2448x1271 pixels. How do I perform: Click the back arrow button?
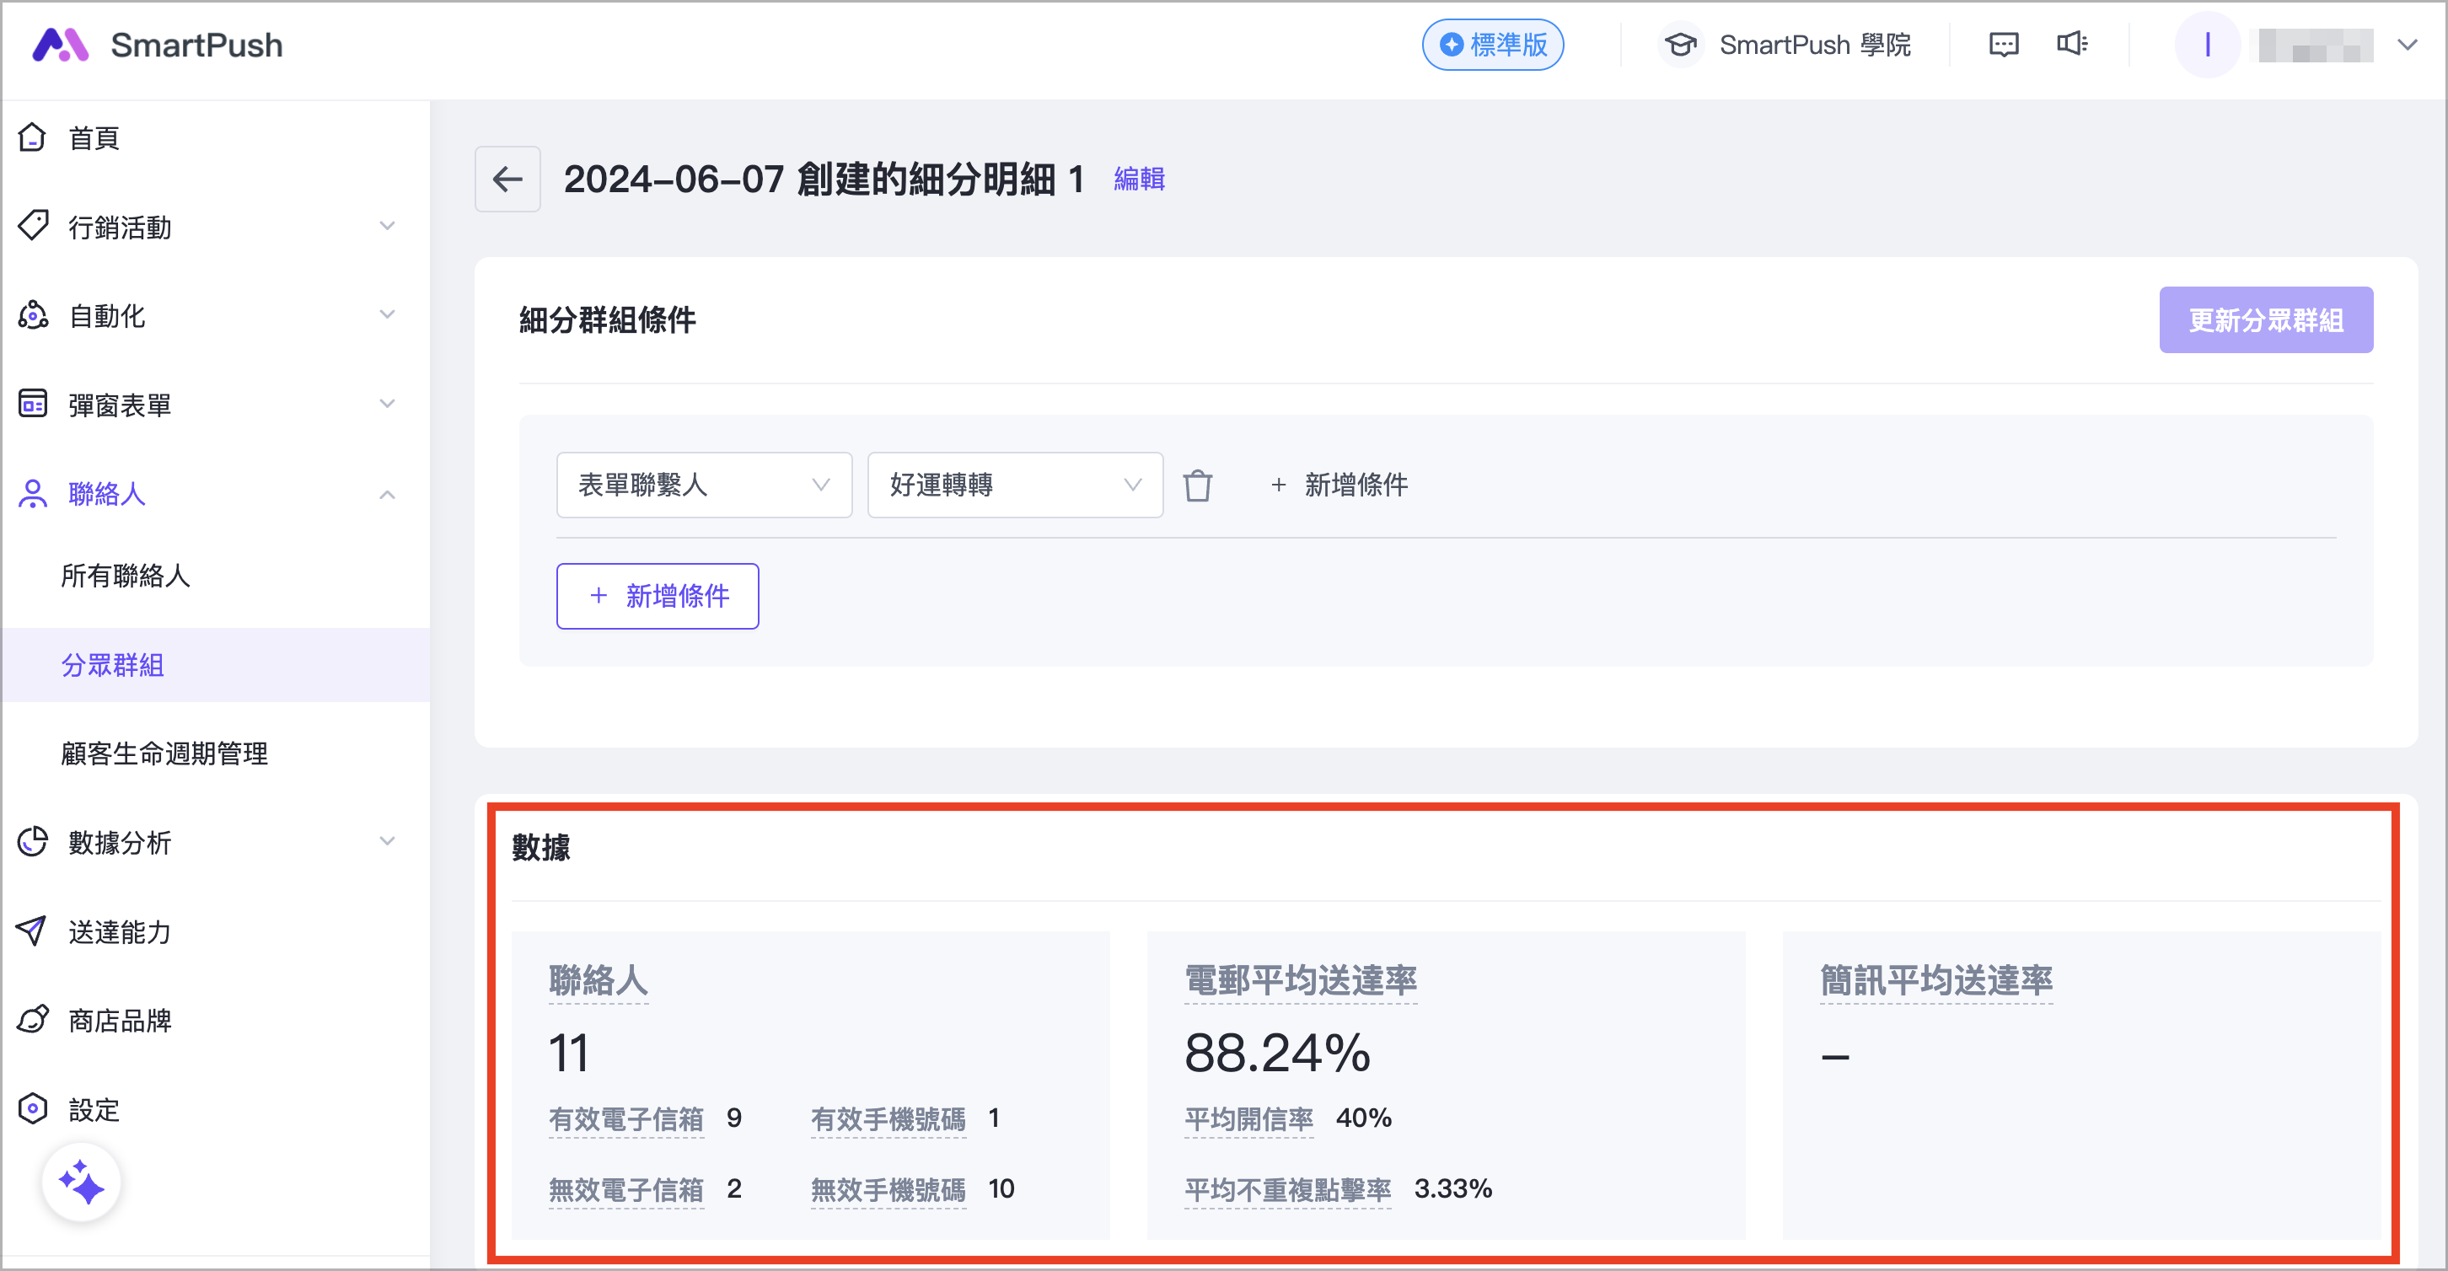507,179
